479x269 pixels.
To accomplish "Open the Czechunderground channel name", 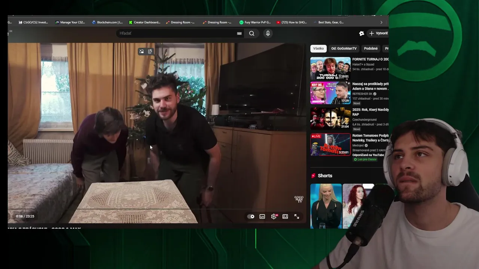I will pos(364,120).
